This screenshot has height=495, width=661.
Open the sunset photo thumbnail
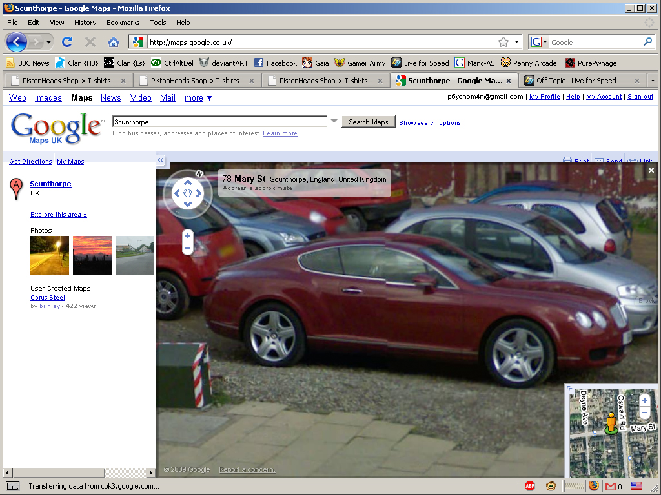pyautogui.click(x=92, y=255)
